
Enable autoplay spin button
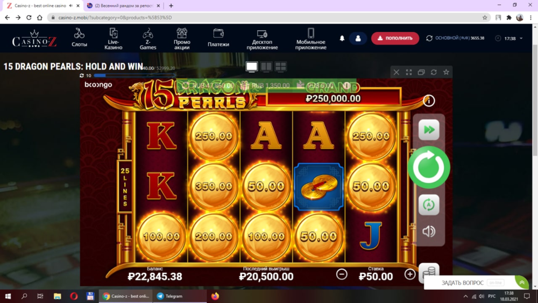click(429, 205)
